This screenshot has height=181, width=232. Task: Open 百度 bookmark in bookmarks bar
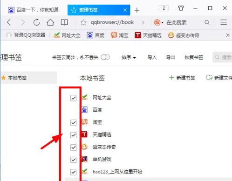96,35
